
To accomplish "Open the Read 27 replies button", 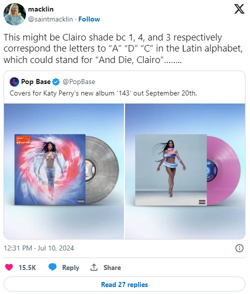I will pos(124,284).
